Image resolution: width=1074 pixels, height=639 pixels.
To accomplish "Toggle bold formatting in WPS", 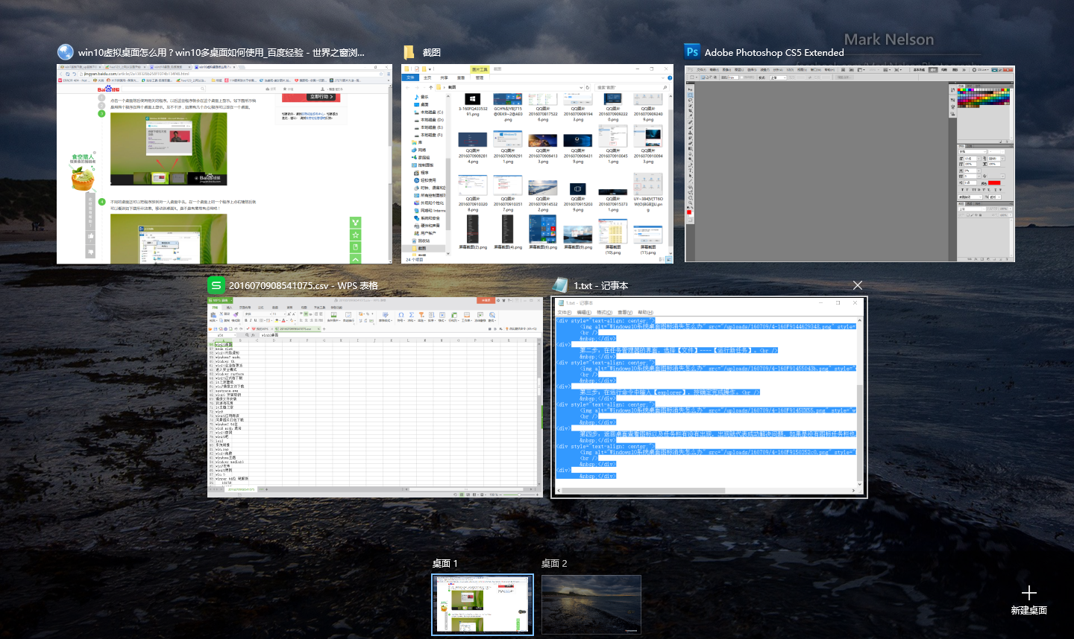I will [245, 320].
